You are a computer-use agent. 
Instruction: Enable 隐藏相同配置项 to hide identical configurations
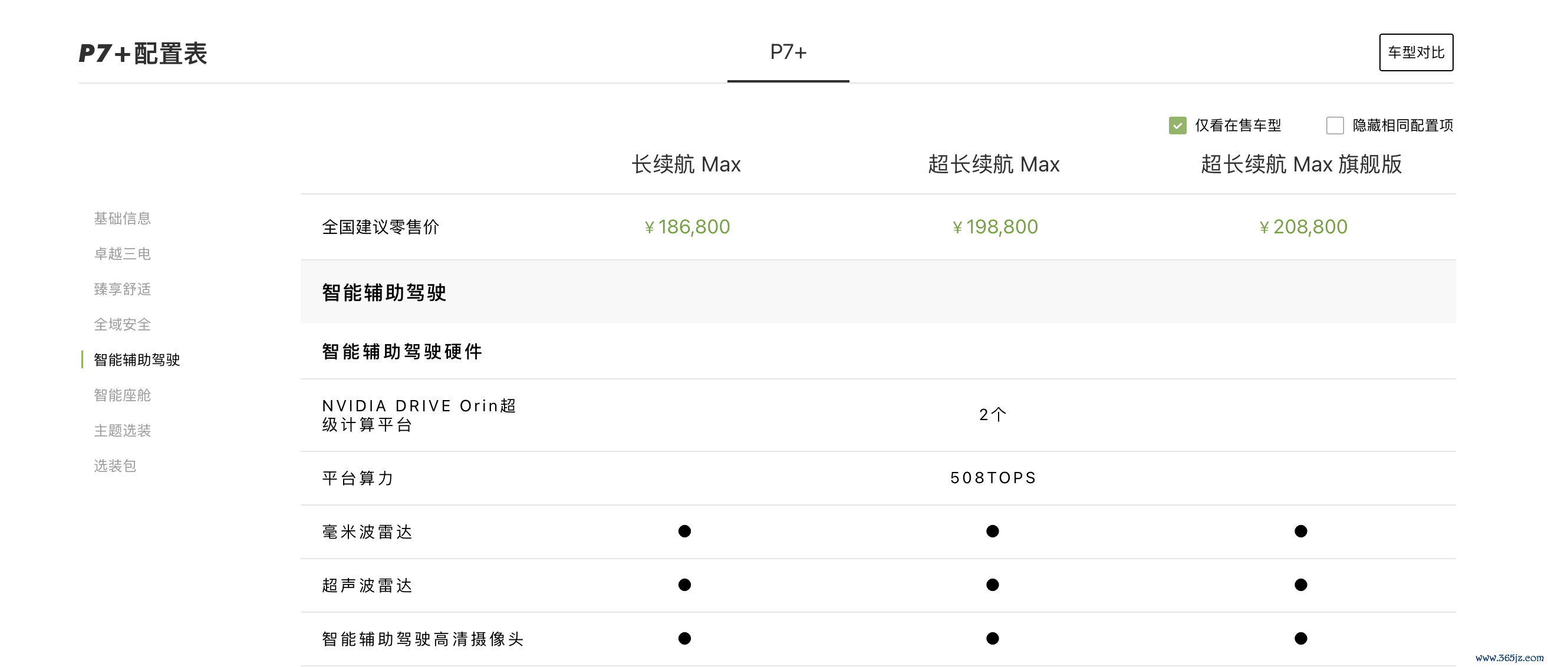[x=1335, y=126]
